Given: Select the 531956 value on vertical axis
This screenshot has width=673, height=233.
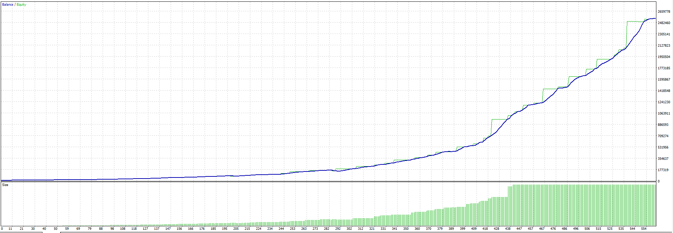Looking at the screenshot, I should click(663, 147).
